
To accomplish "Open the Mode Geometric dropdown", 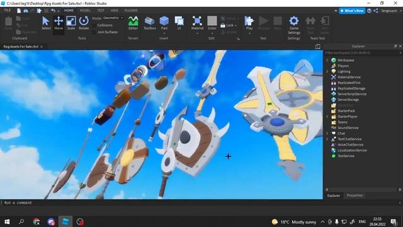I will (113, 18).
